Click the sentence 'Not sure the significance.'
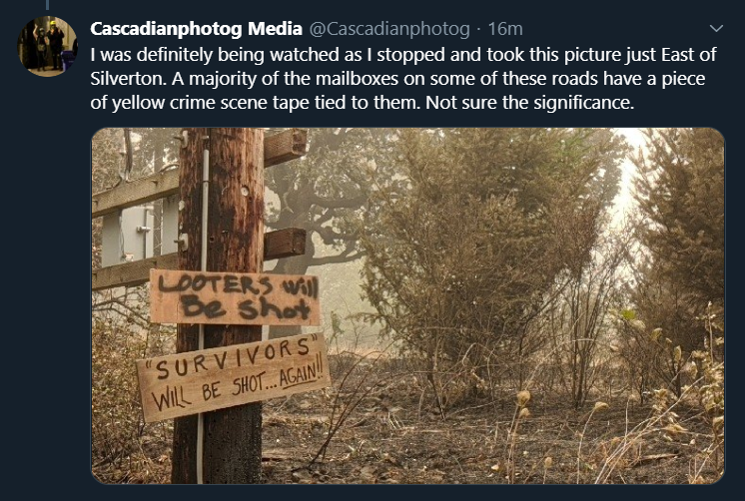 pos(529,102)
